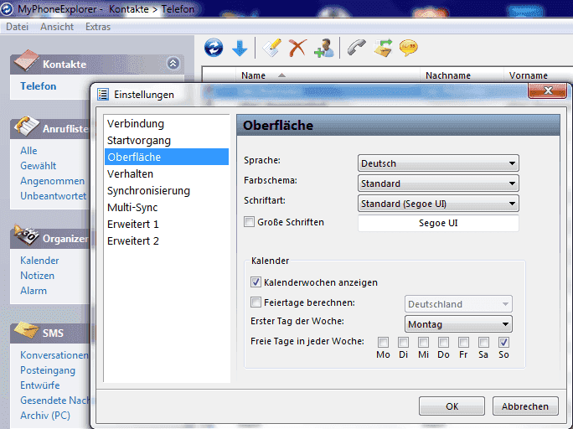This screenshot has height=429, width=573.
Task: Click the Einstellungen dialog list icon
Action: pyautogui.click(x=103, y=95)
